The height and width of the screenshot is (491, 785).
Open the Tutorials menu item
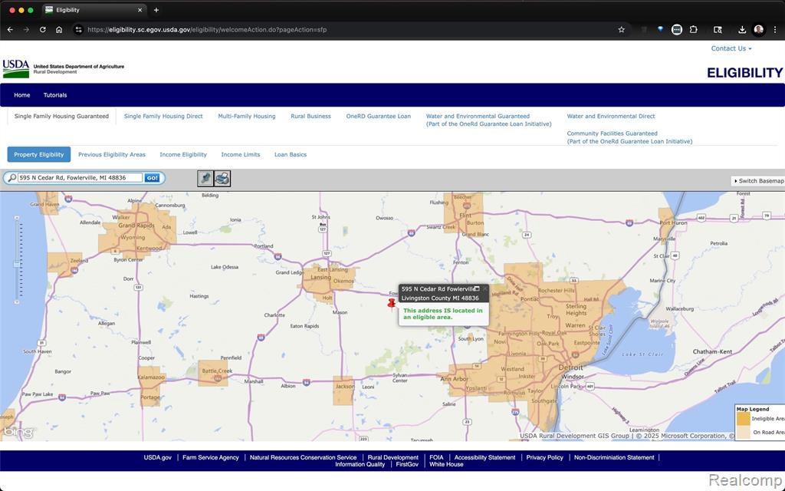coord(55,95)
